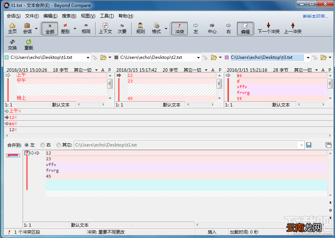Click the line frvrg in right pane
335x238 pixels.
coord(281,93)
